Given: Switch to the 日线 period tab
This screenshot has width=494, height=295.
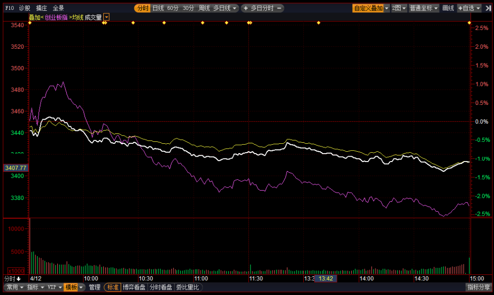Looking at the screenshot, I should tap(158, 8).
